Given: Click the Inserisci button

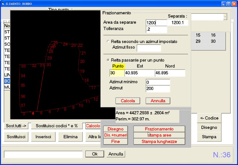Looking at the screenshot, I should tap(43, 137).
